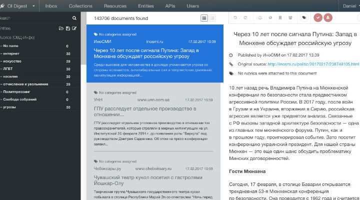Click the save disk icon beside Entries
The width and height of the screenshot is (360, 200).
click(67, 28)
